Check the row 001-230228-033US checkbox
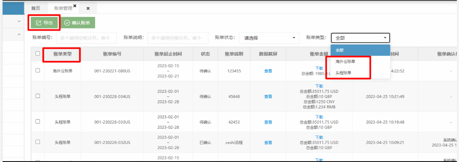The width and height of the screenshot is (459, 162). [x=38, y=121]
